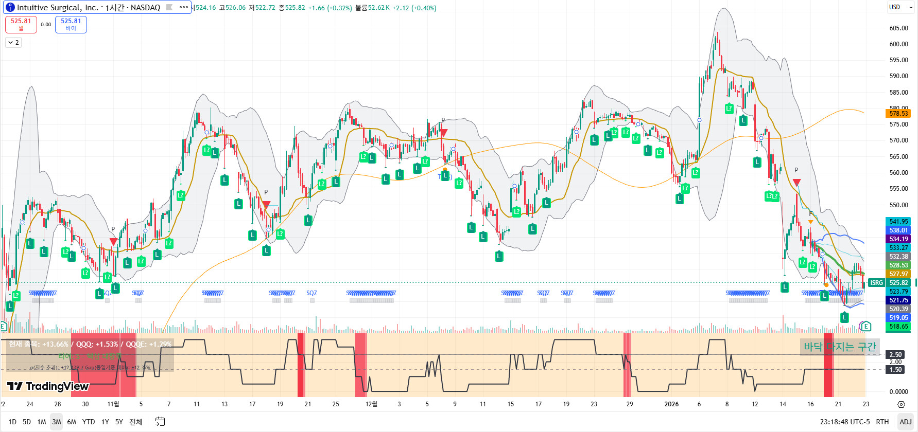
Task: Click the 533.27 price scale label
Action: 898,248
